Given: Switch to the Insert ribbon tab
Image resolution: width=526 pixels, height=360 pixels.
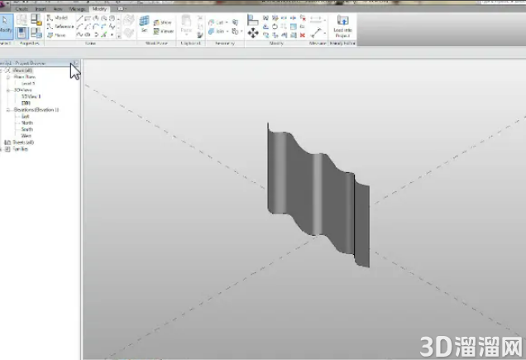Looking at the screenshot, I should 41,9.
